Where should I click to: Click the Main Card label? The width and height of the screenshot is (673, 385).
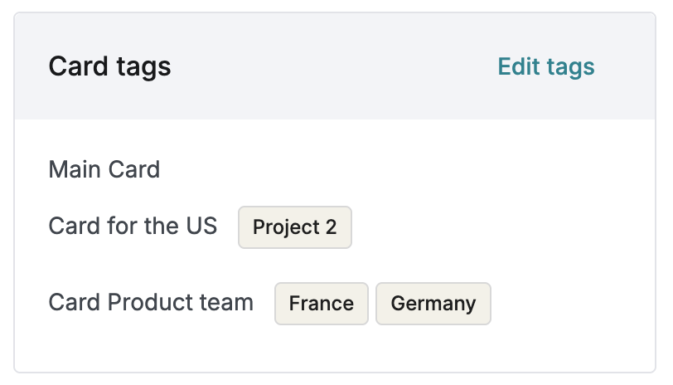point(104,170)
